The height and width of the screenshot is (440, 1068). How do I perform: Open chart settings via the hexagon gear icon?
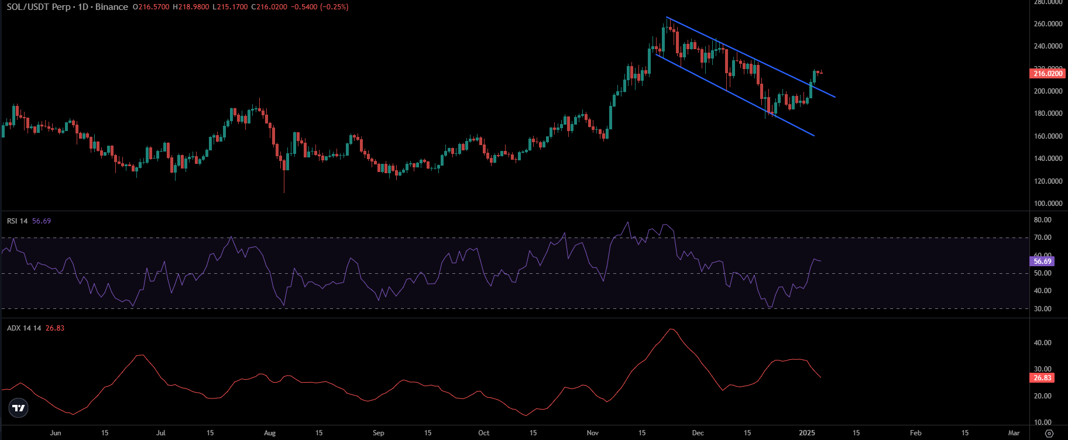coord(1049,434)
